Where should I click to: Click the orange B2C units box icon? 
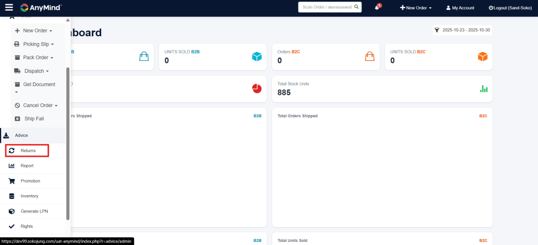coord(482,57)
